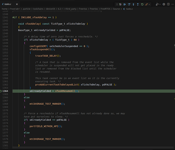This screenshot has width=175, height=150.
Task: Step over the current line
Action: [x=129, y=4]
